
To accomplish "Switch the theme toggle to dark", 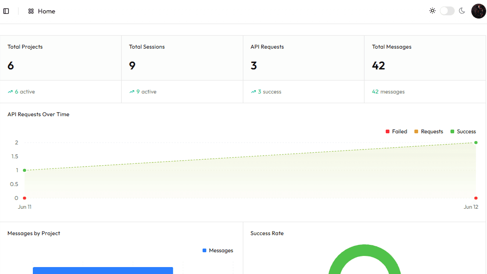I will point(447,11).
